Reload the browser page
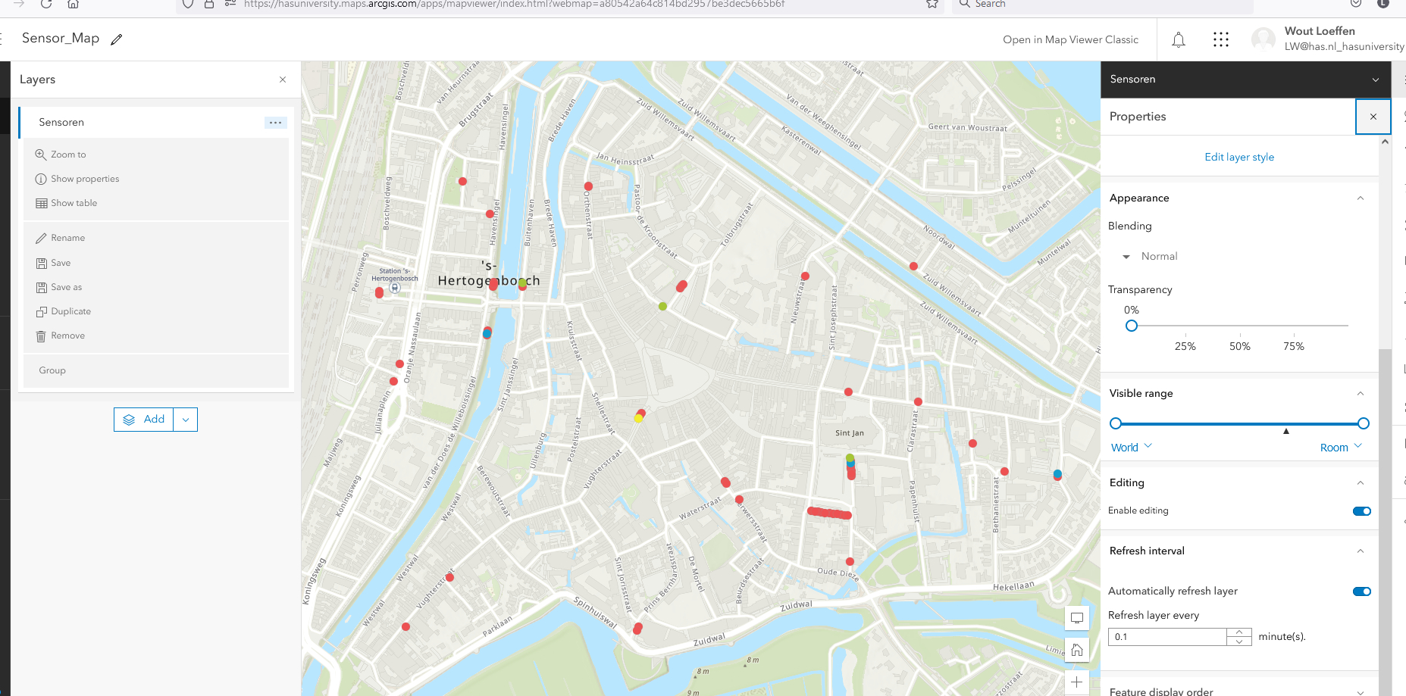The height and width of the screenshot is (696, 1406). point(46,4)
